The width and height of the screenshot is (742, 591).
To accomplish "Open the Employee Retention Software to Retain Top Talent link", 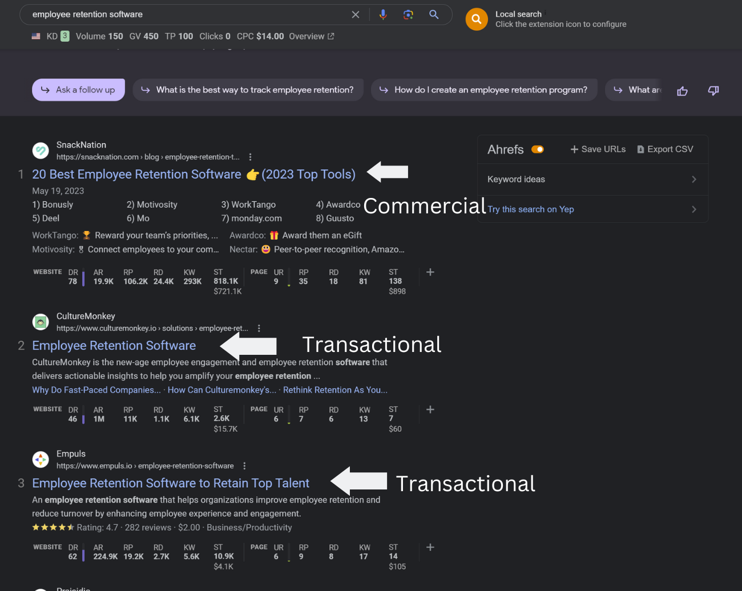I will tap(171, 483).
